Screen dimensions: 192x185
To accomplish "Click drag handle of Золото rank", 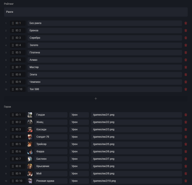I will coord(13,45).
